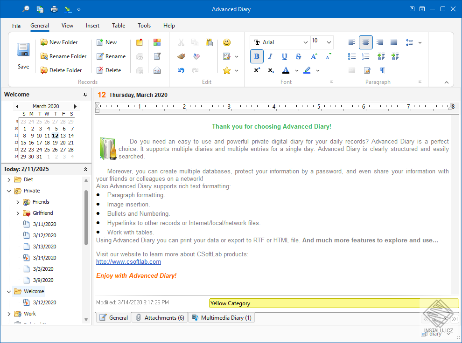Click the colored categories grid icon
462x343 pixels.
(157, 42)
